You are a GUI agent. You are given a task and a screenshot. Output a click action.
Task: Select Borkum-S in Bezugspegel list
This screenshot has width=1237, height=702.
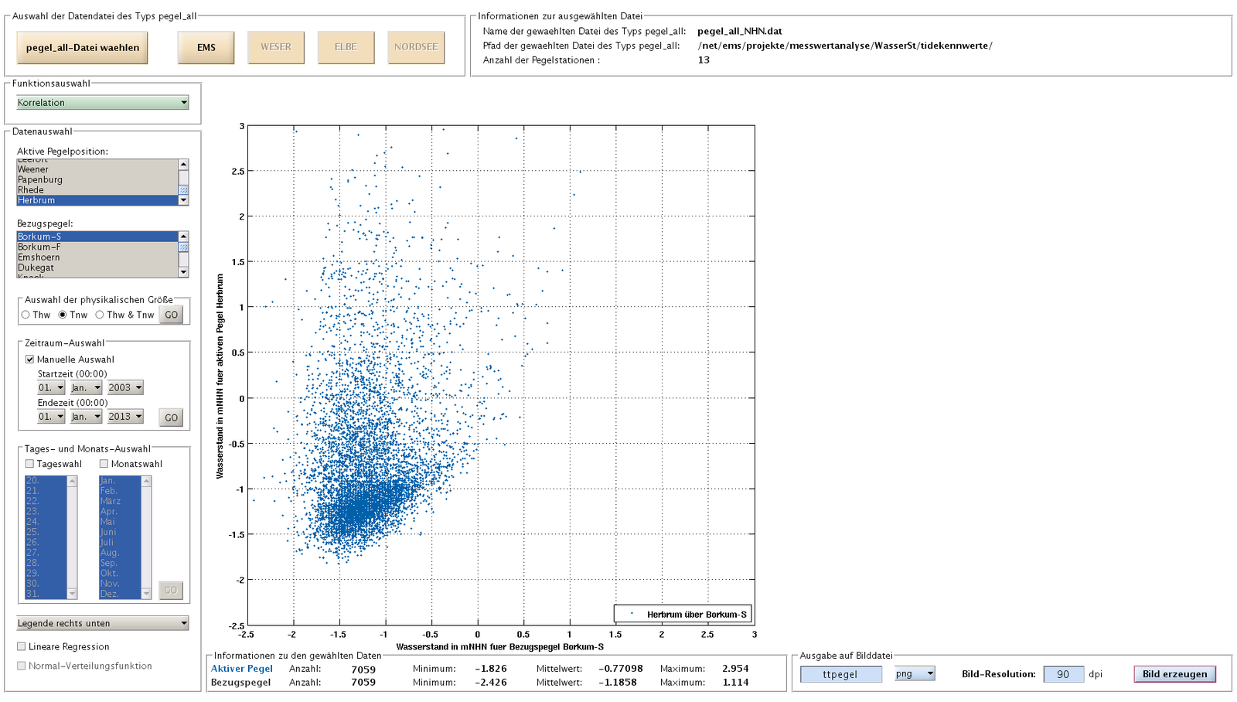(97, 237)
